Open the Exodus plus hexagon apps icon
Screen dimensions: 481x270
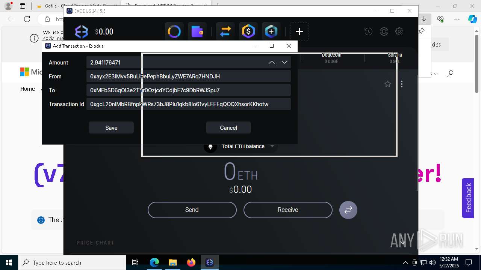pyautogui.click(x=271, y=31)
